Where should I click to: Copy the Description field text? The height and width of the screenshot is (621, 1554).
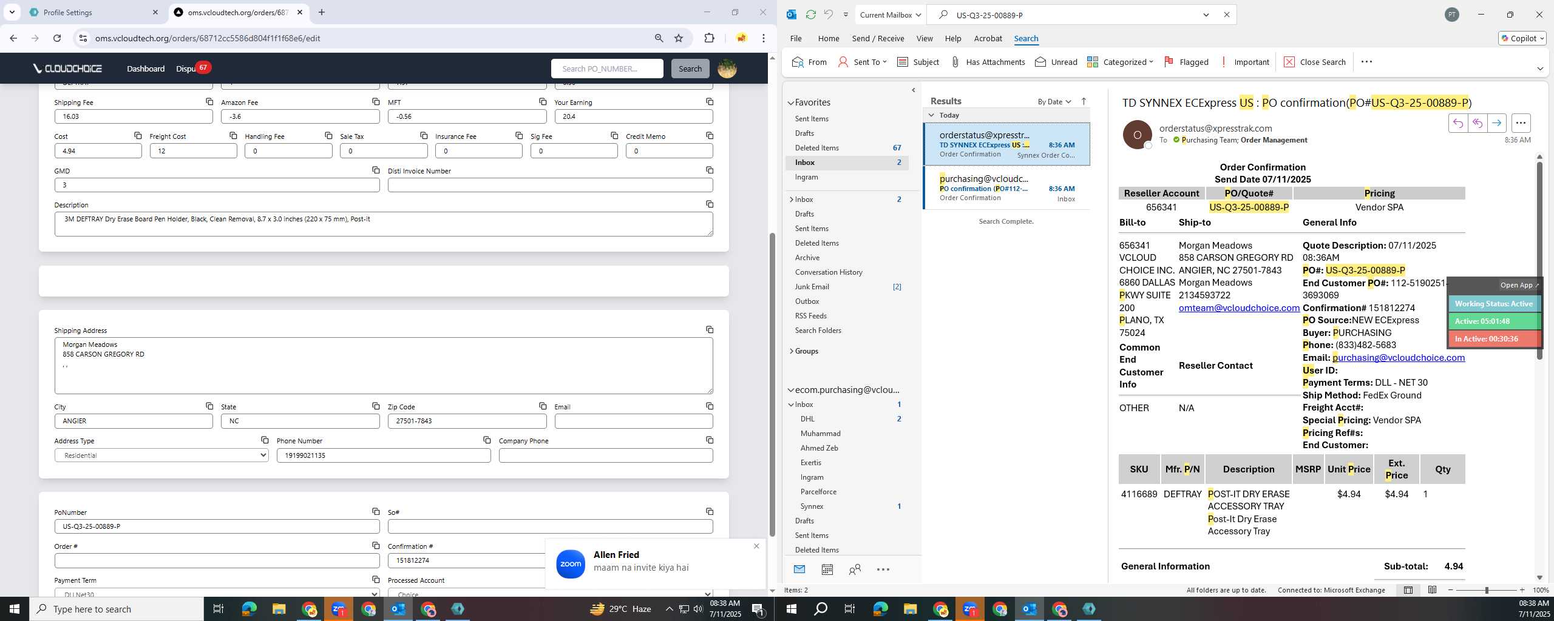(x=710, y=204)
